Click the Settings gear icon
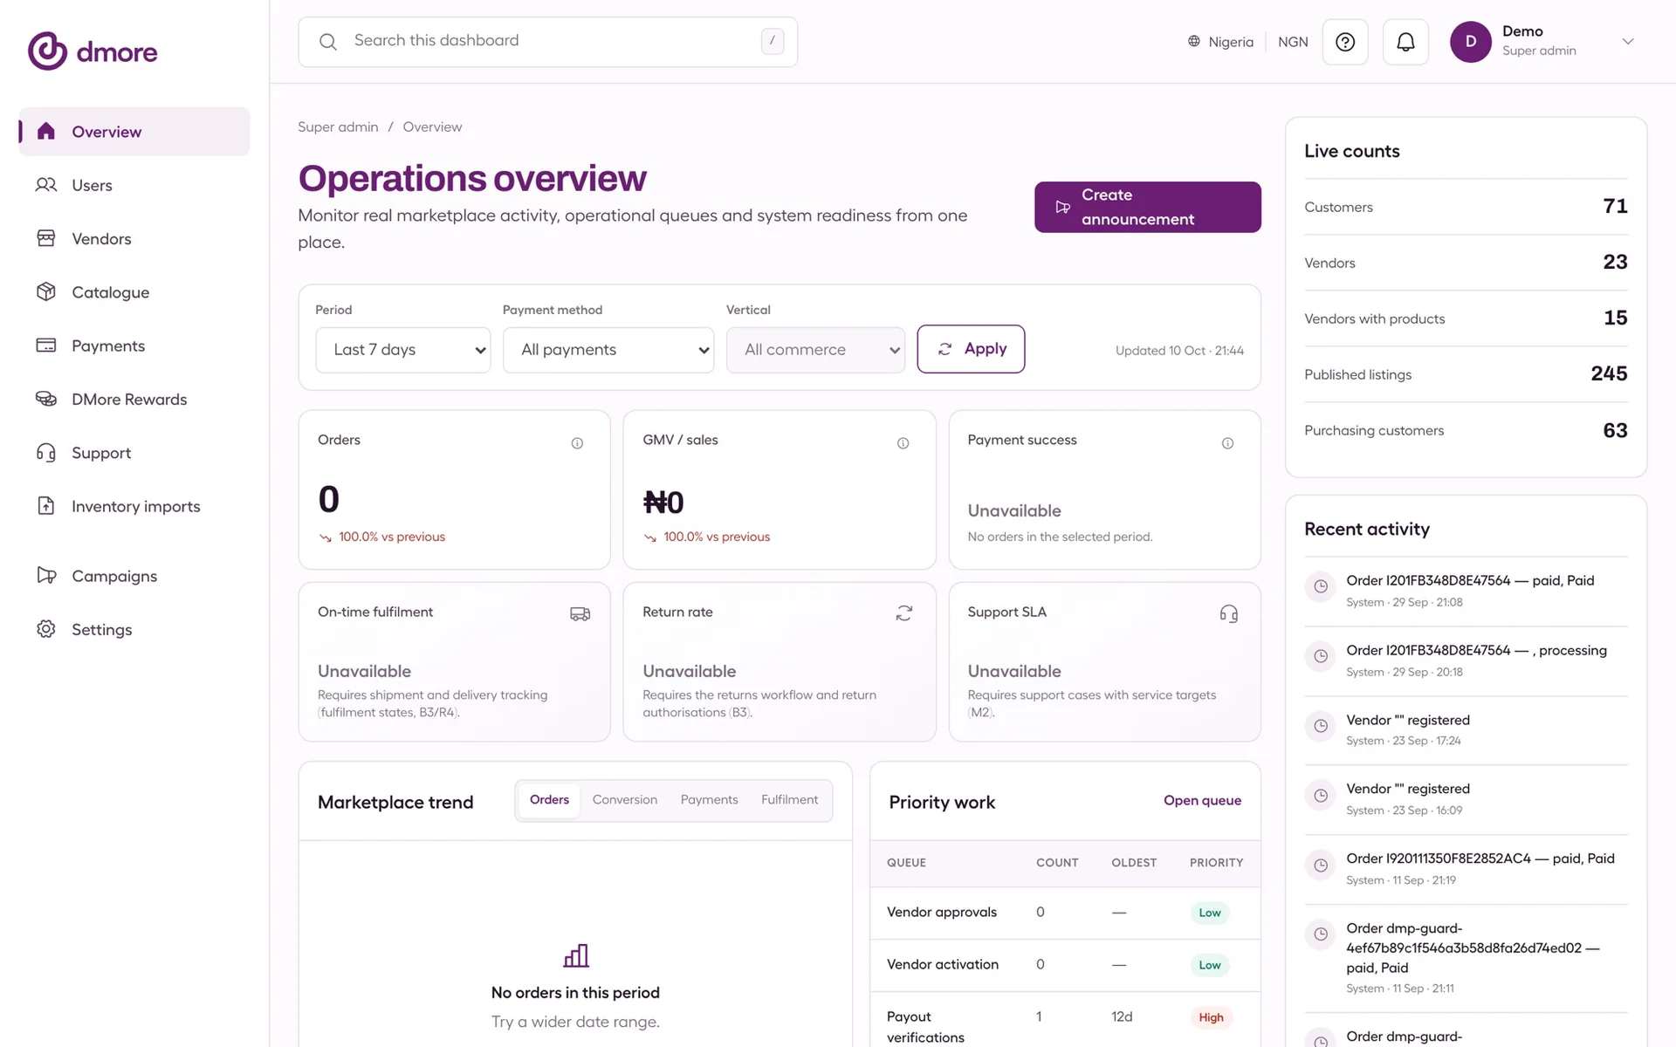 [x=46, y=629]
